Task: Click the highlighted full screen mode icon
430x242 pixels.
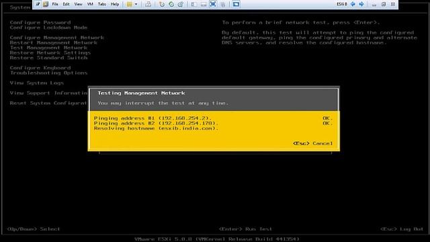Action: coord(213,4)
